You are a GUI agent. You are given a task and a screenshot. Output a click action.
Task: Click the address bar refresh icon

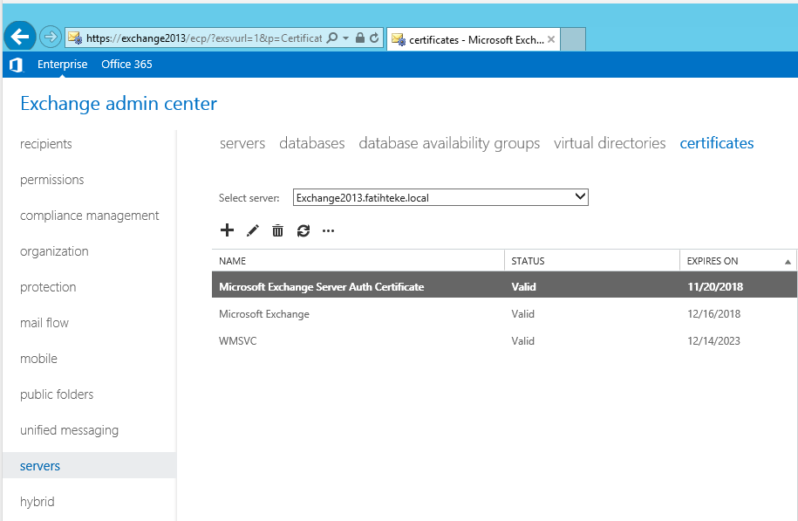(374, 38)
